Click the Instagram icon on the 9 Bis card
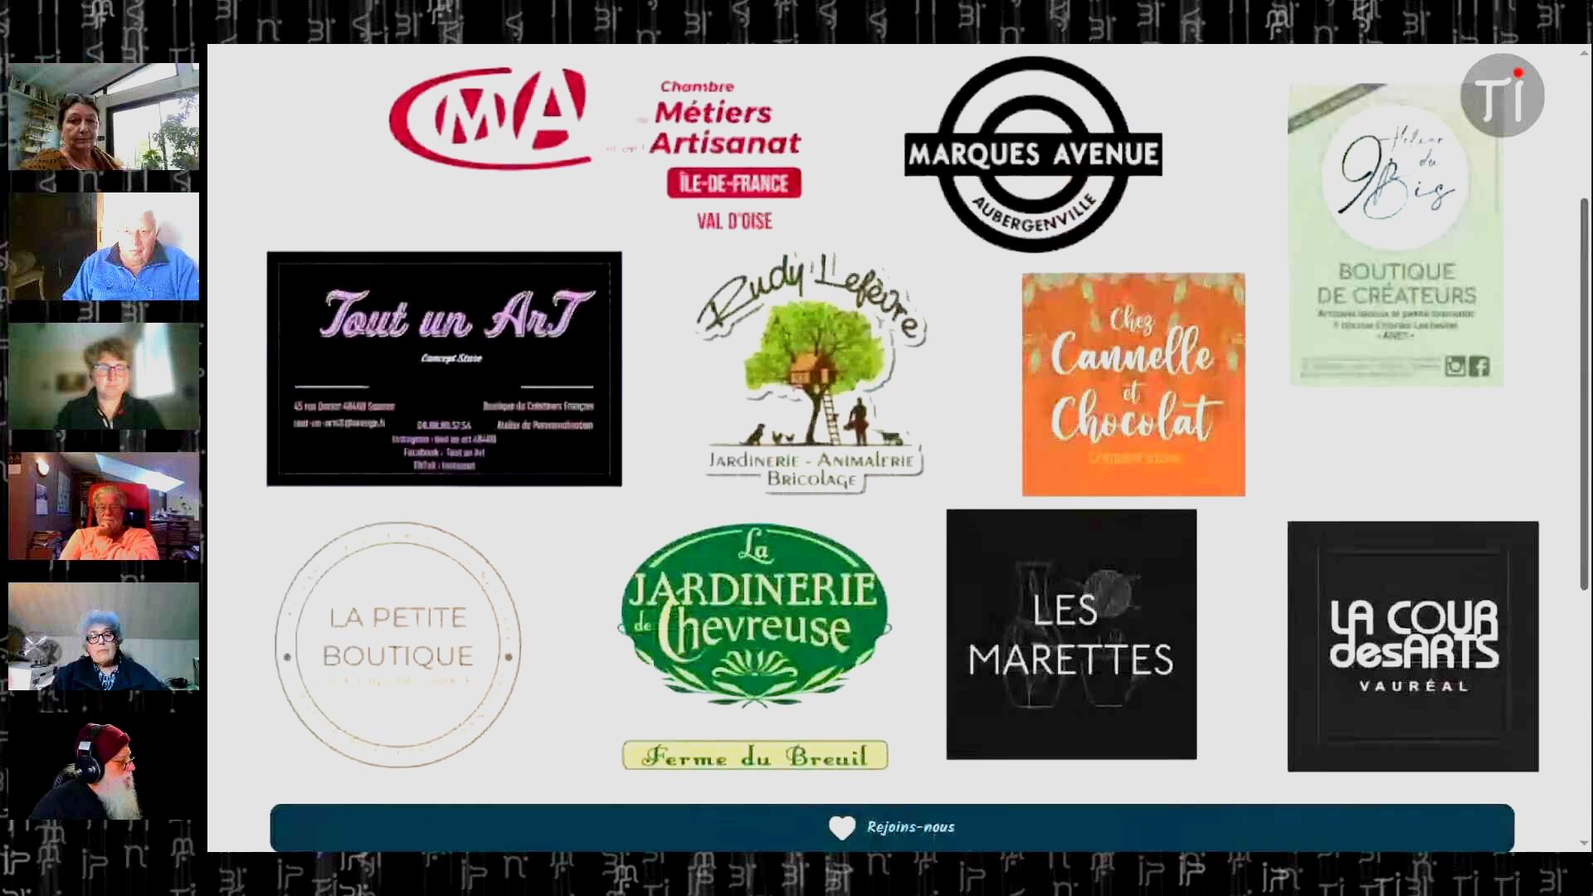Image resolution: width=1593 pixels, height=896 pixels. [x=1455, y=366]
